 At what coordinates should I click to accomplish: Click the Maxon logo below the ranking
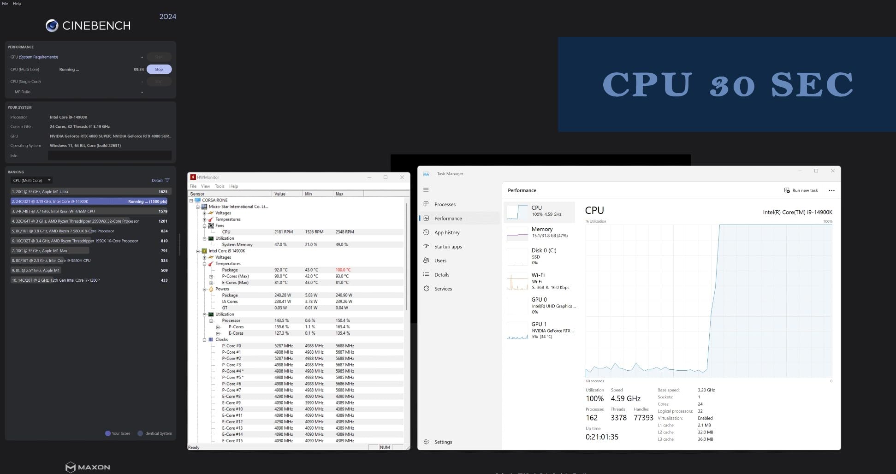[x=88, y=467]
